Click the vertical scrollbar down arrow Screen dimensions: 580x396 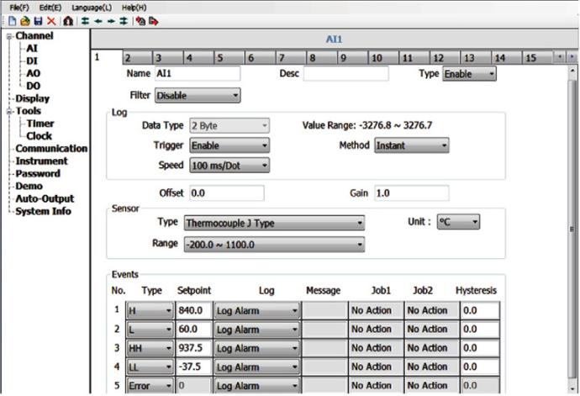[x=572, y=389]
